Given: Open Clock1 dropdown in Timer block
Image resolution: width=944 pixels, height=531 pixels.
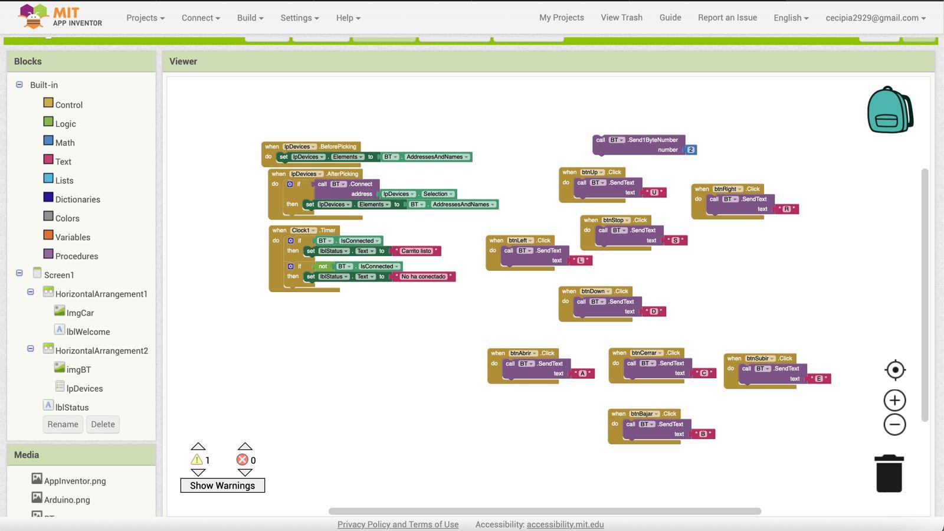Looking at the screenshot, I should tap(303, 230).
